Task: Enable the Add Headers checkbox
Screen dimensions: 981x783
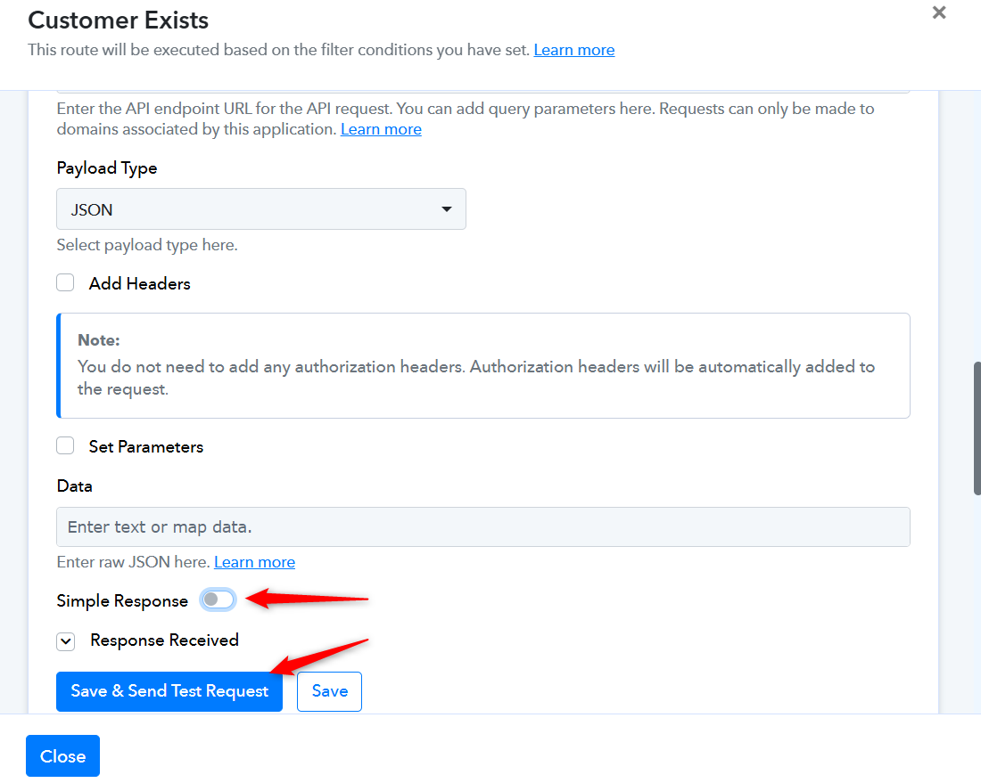Action: [x=65, y=283]
